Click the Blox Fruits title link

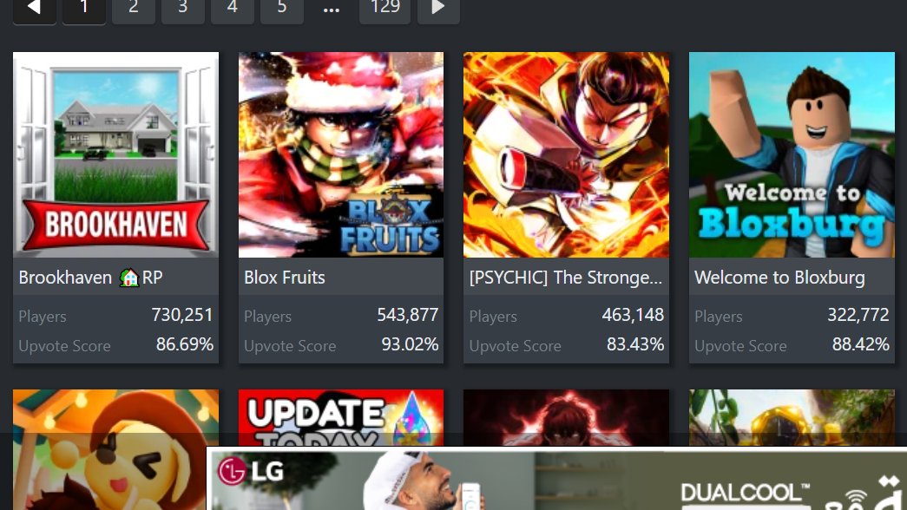coord(285,278)
